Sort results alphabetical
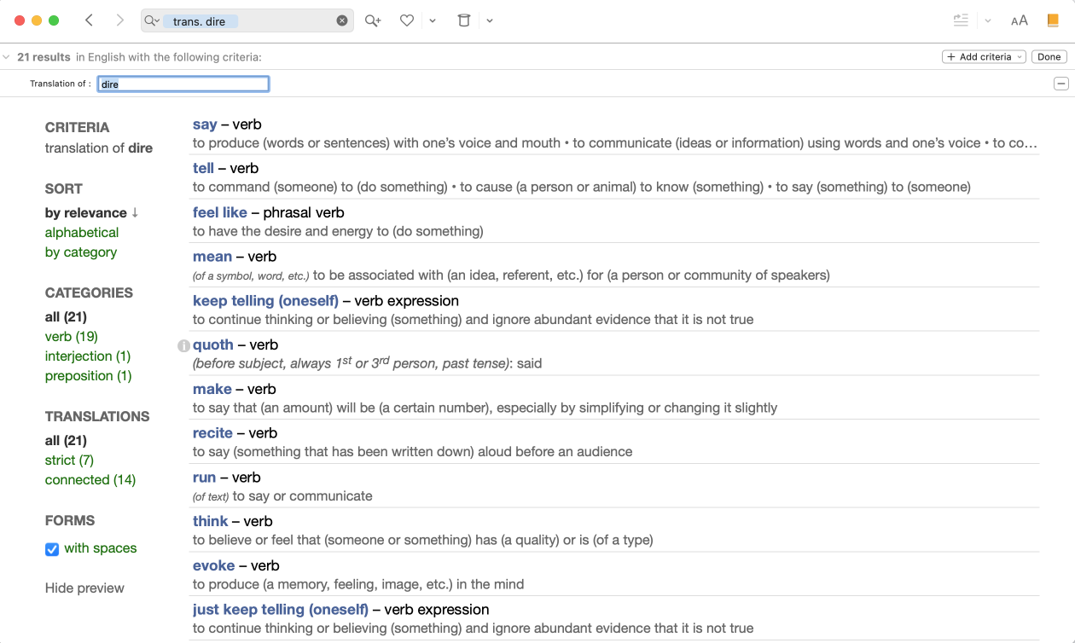The width and height of the screenshot is (1075, 643). click(82, 232)
